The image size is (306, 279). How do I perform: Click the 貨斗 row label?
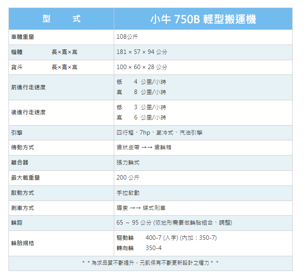click(17, 67)
